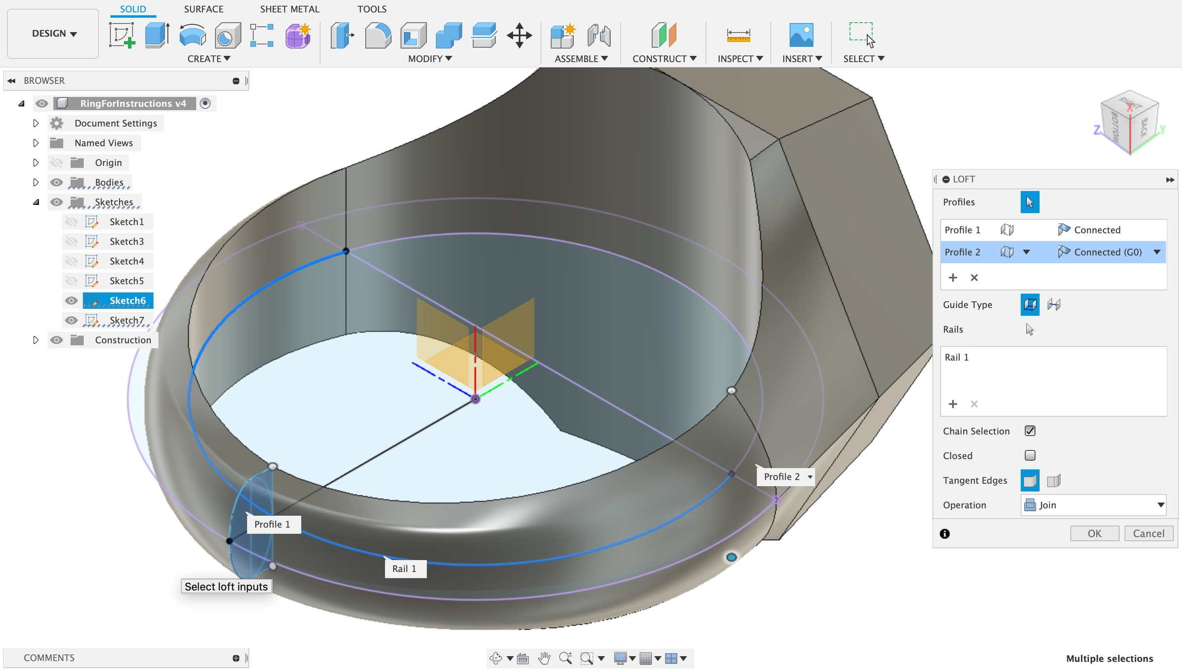The width and height of the screenshot is (1182, 671).
Task: Click OK to confirm the Loft
Action: pos(1094,533)
